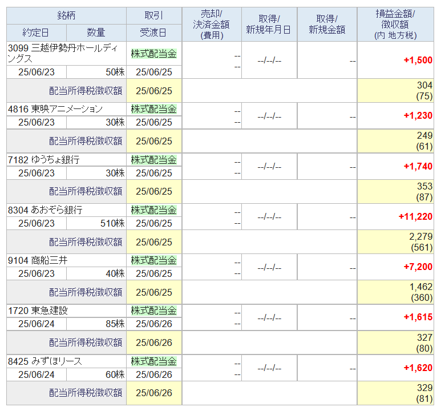This screenshot has width=441, height=415.
Task: Select 3099 三越伊勢丹ホールディングス stock name
Action: point(63,54)
